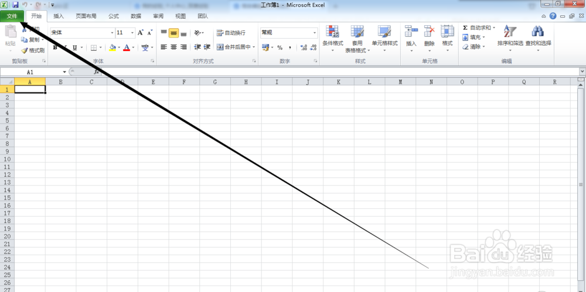Image resolution: width=586 pixels, height=292 pixels.
Task: Click the 粘贴 paste icon
Action: click(x=11, y=33)
